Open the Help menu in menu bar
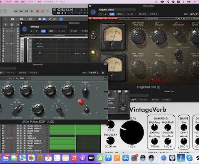Image resolution: width=199 pixels, height=164 pixels. (63, 2)
